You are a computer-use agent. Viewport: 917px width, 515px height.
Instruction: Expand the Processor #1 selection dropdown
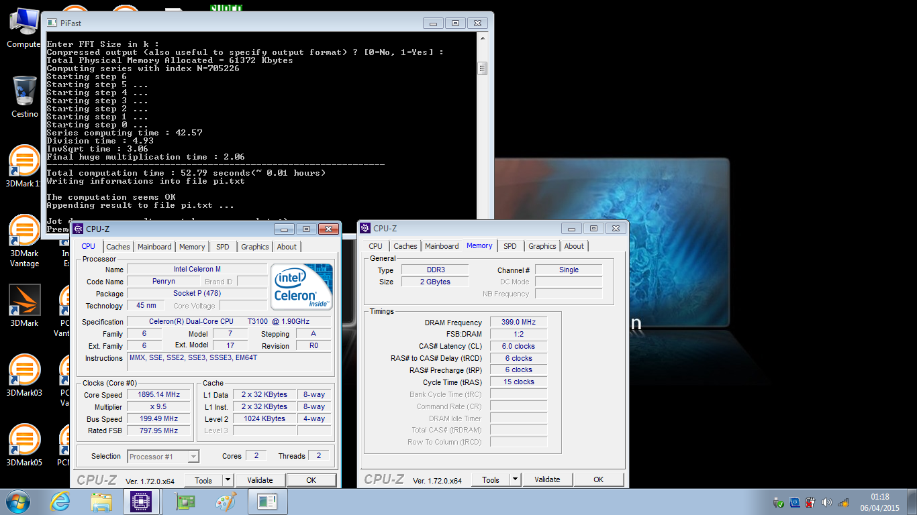[x=193, y=457]
